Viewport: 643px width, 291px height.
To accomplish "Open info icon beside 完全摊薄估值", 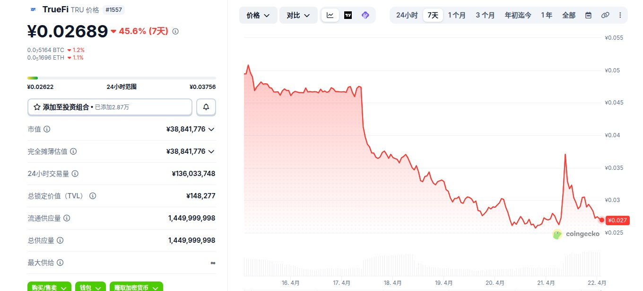I will click(73, 151).
